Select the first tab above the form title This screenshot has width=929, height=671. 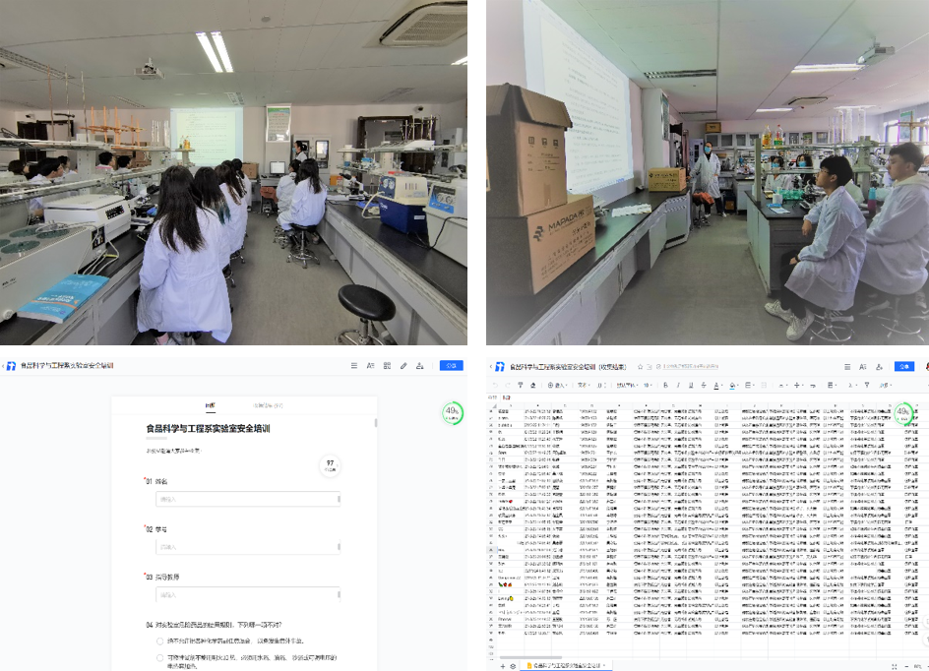(211, 405)
